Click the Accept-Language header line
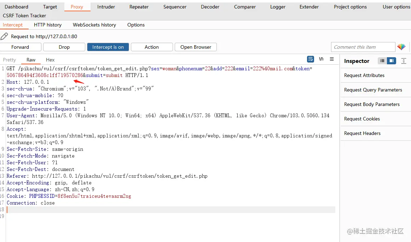Image resolution: width=411 pixels, height=242 pixels. pos(50,189)
